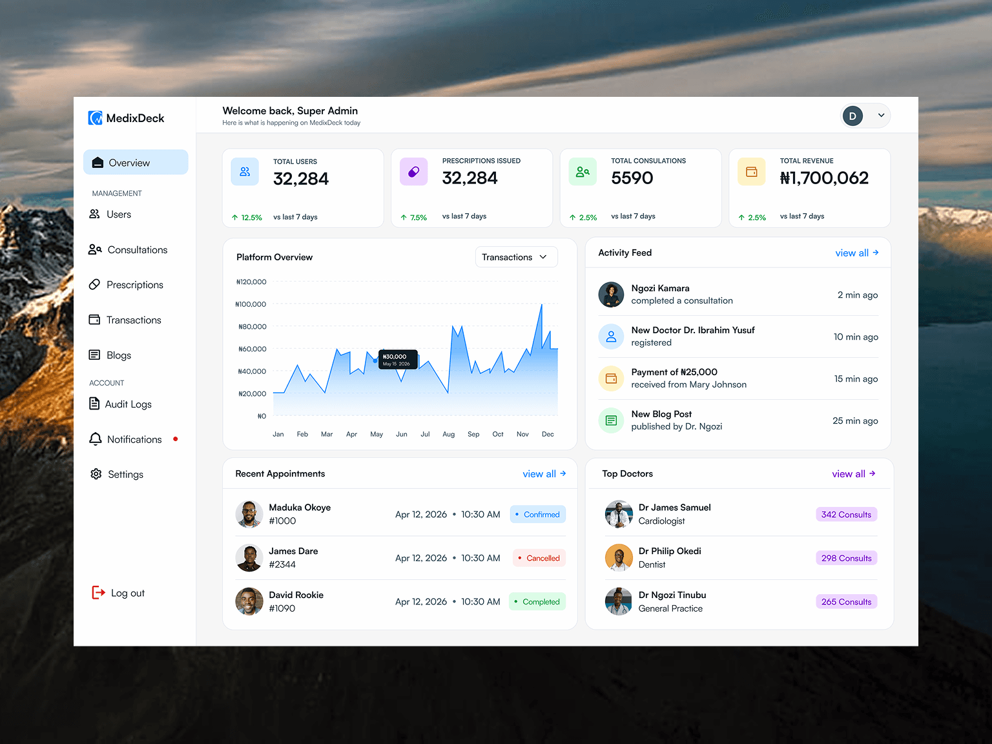
Task: Open Transactions from the sidebar
Action: [136, 320]
